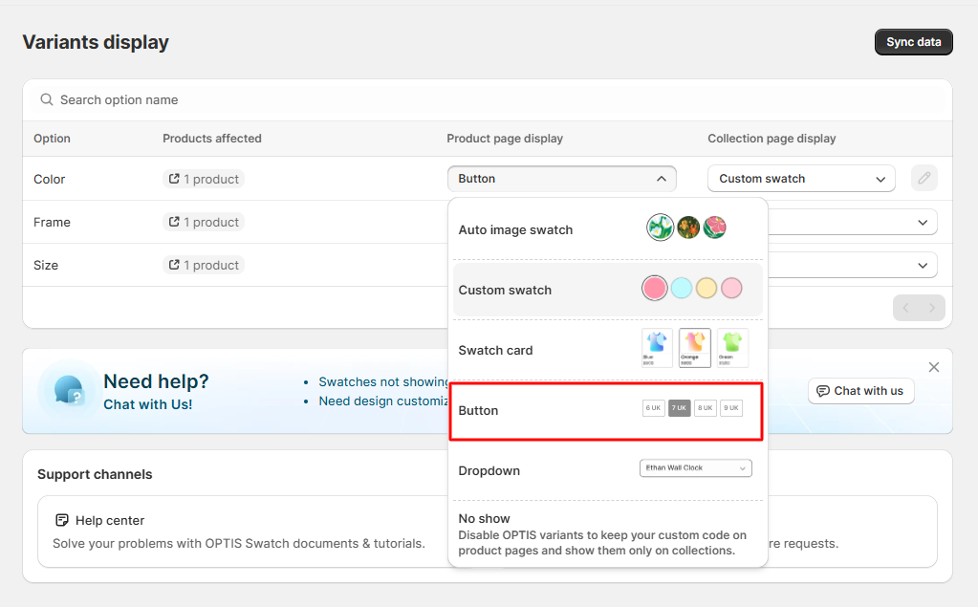Click the Option column header
Screen dimensions: 978x607
point(52,139)
